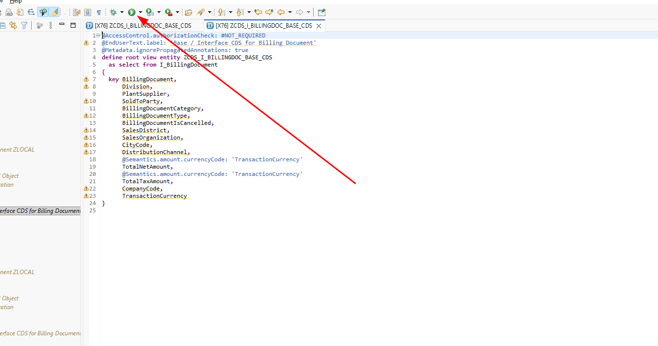Open the Run dropdown arrow
The width and height of the screenshot is (658, 346).
(x=141, y=12)
